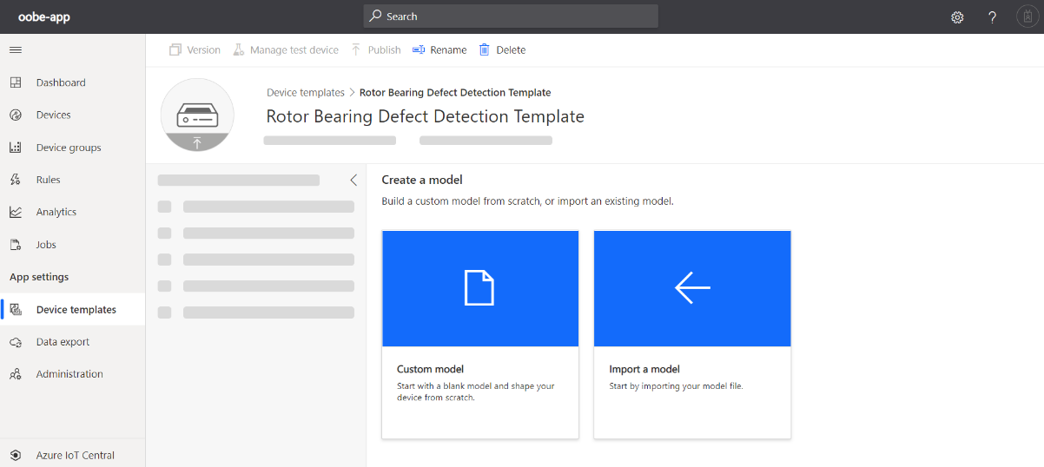Click the Custom model card title
This screenshot has height=467, width=1044.
[431, 369]
